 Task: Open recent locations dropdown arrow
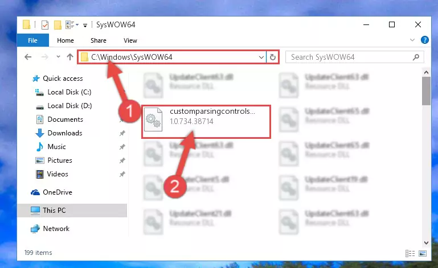58,57
